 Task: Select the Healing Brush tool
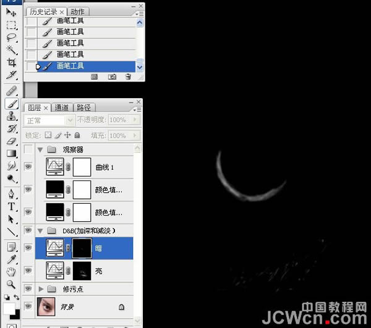[x=11, y=91]
